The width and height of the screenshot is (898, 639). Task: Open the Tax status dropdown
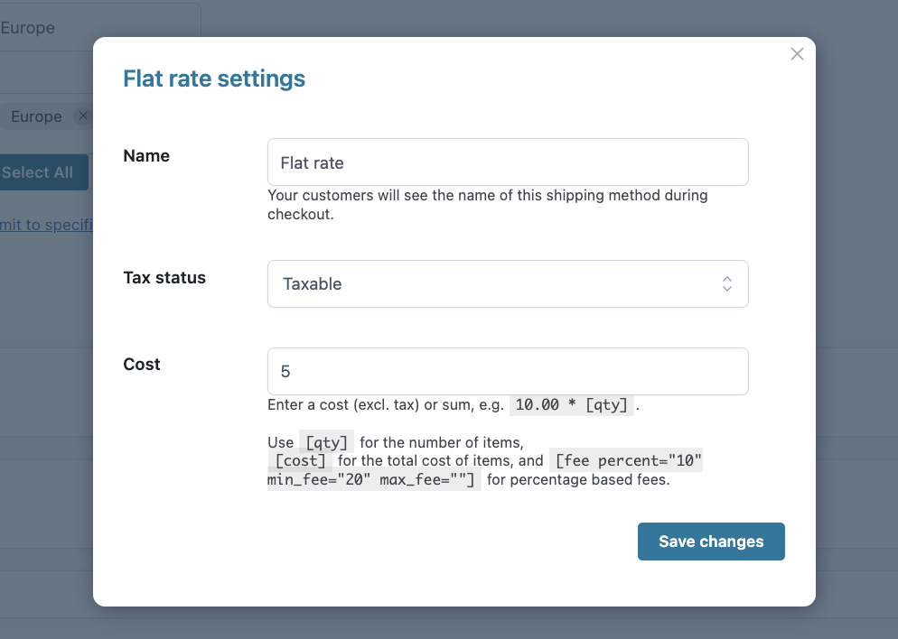pyautogui.click(x=508, y=283)
